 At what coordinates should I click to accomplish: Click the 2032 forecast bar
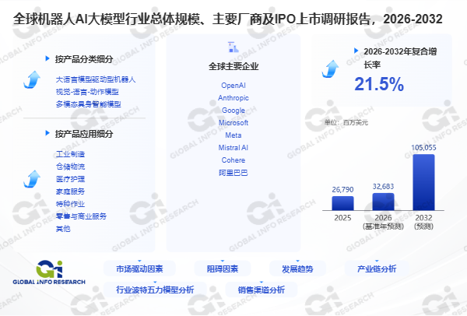click(423, 182)
